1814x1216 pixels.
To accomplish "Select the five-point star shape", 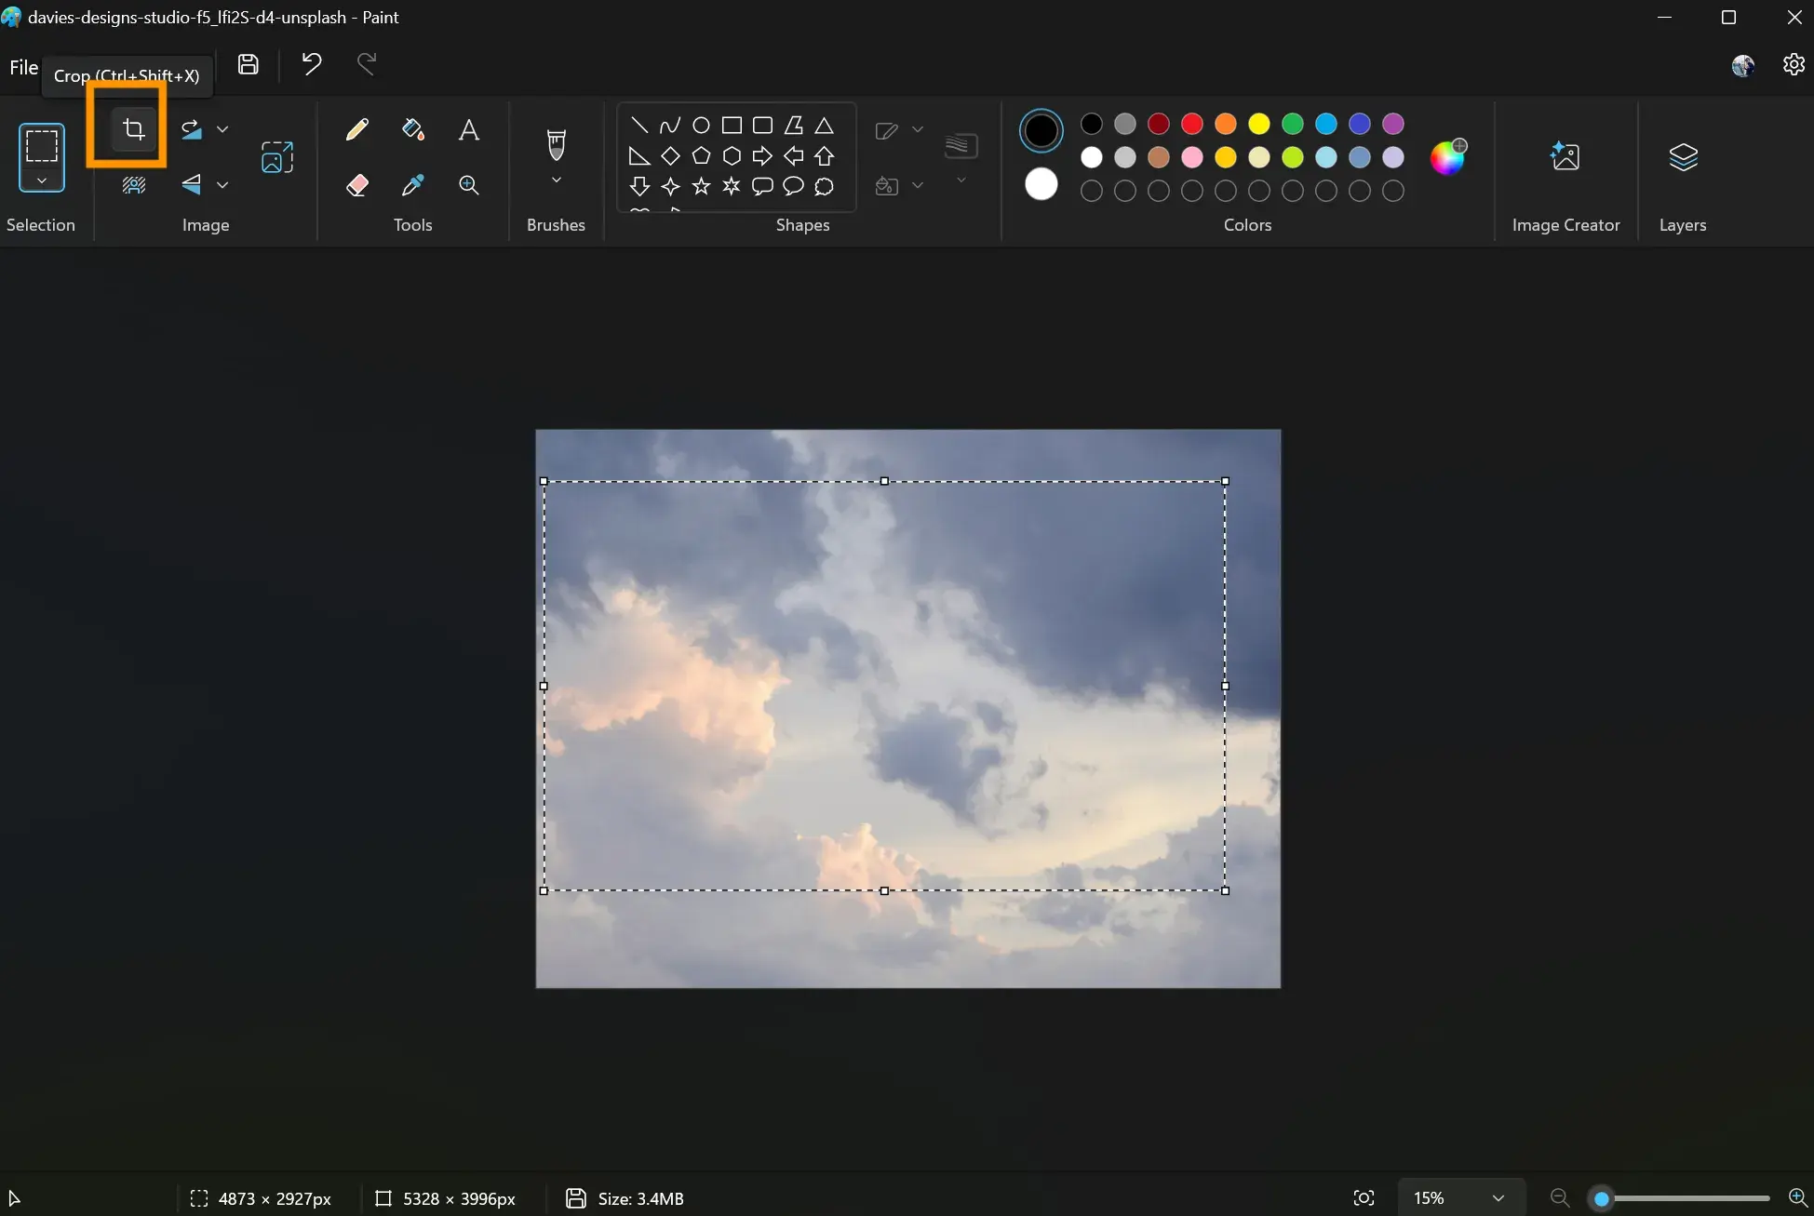I will point(701,186).
